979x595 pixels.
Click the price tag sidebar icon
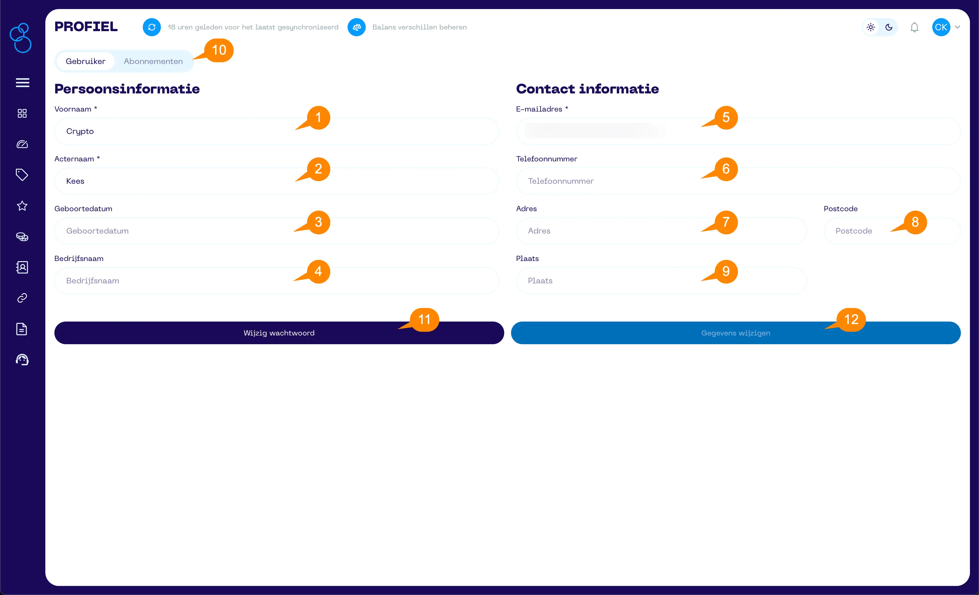coord(22,175)
